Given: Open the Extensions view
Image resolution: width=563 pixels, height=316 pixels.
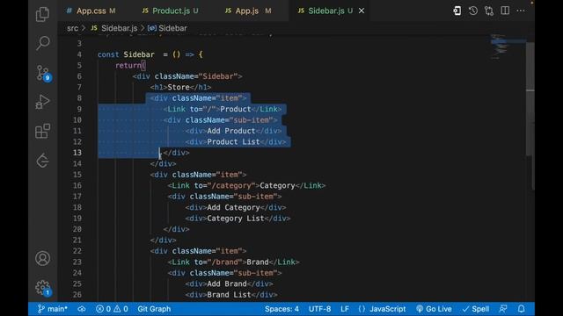Looking at the screenshot, I should (43, 131).
